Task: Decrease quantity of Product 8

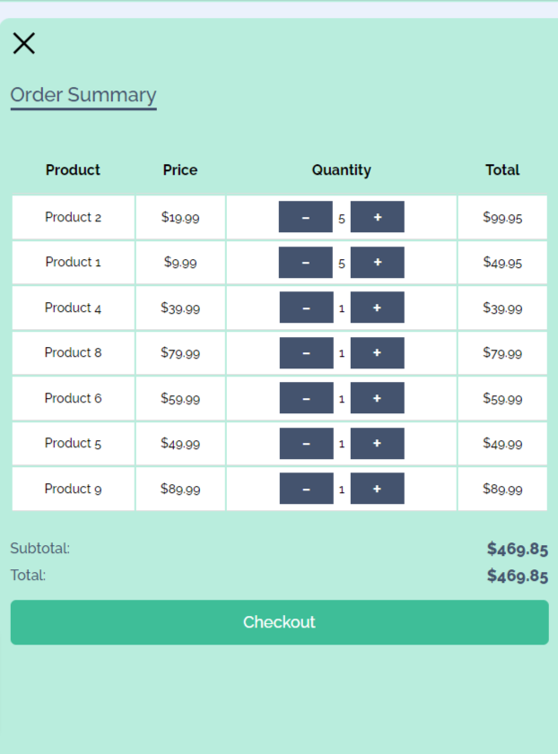Action: (307, 352)
